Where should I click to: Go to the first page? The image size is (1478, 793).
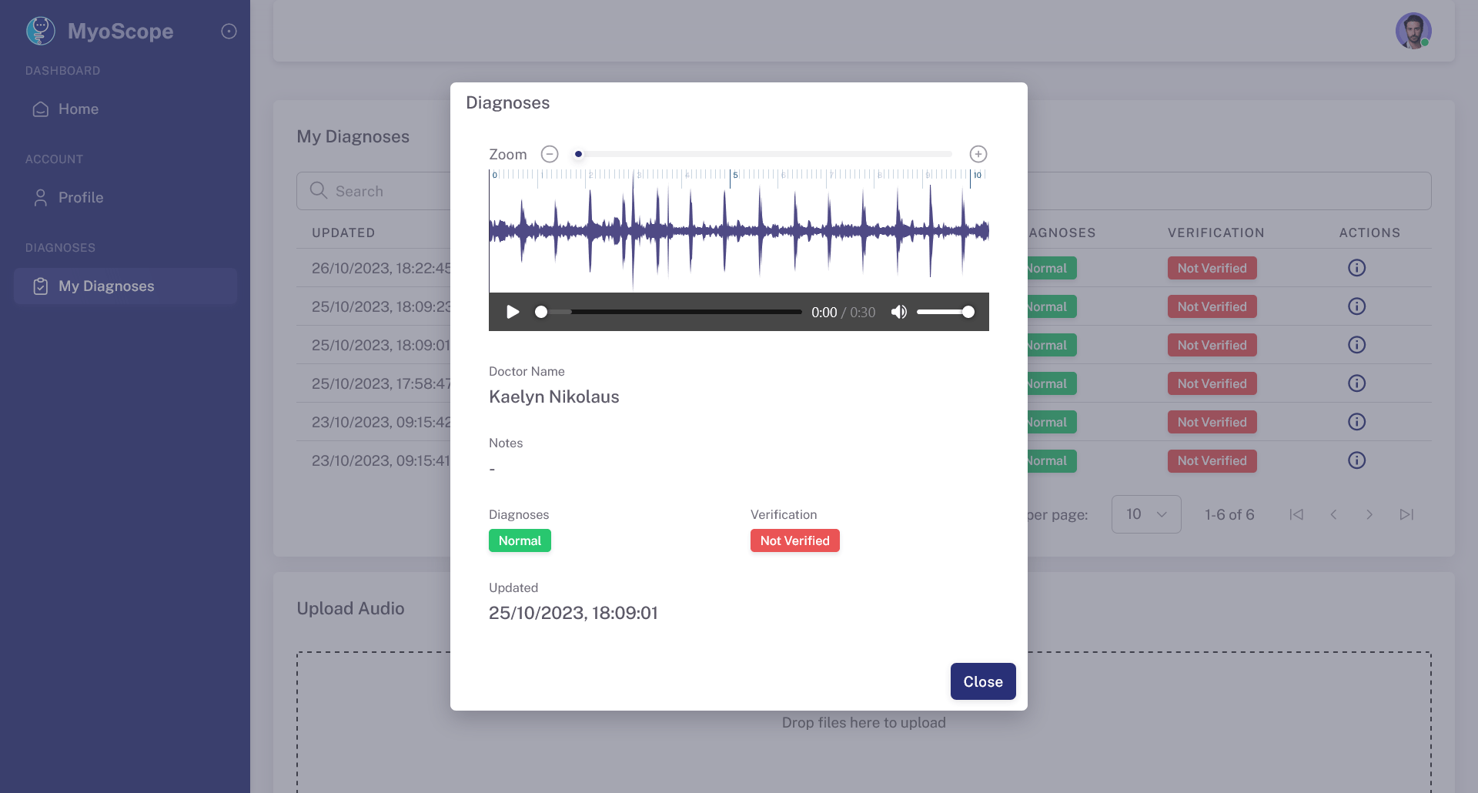(x=1296, y=514)
